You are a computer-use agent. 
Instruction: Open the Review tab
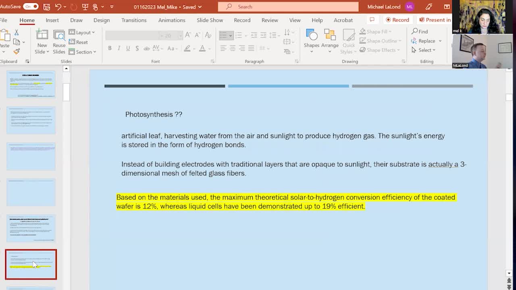tap(270, 20)
